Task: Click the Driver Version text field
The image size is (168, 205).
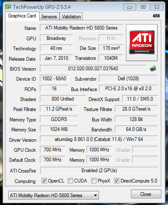Action: 99,139
